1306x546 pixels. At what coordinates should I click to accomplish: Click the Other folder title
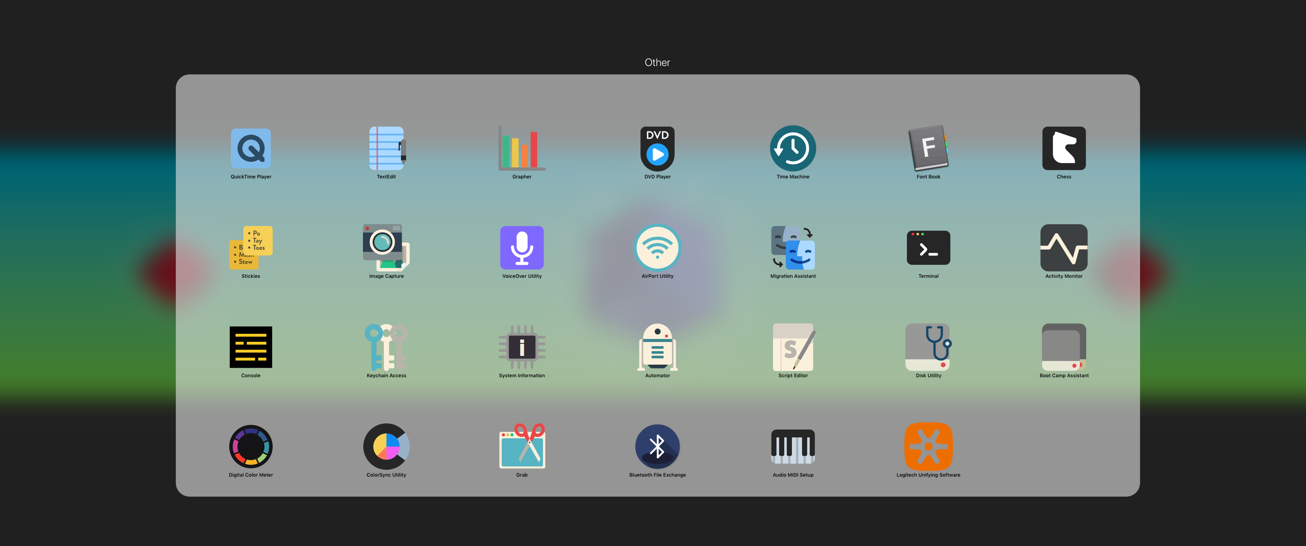(x=657, y=63)
